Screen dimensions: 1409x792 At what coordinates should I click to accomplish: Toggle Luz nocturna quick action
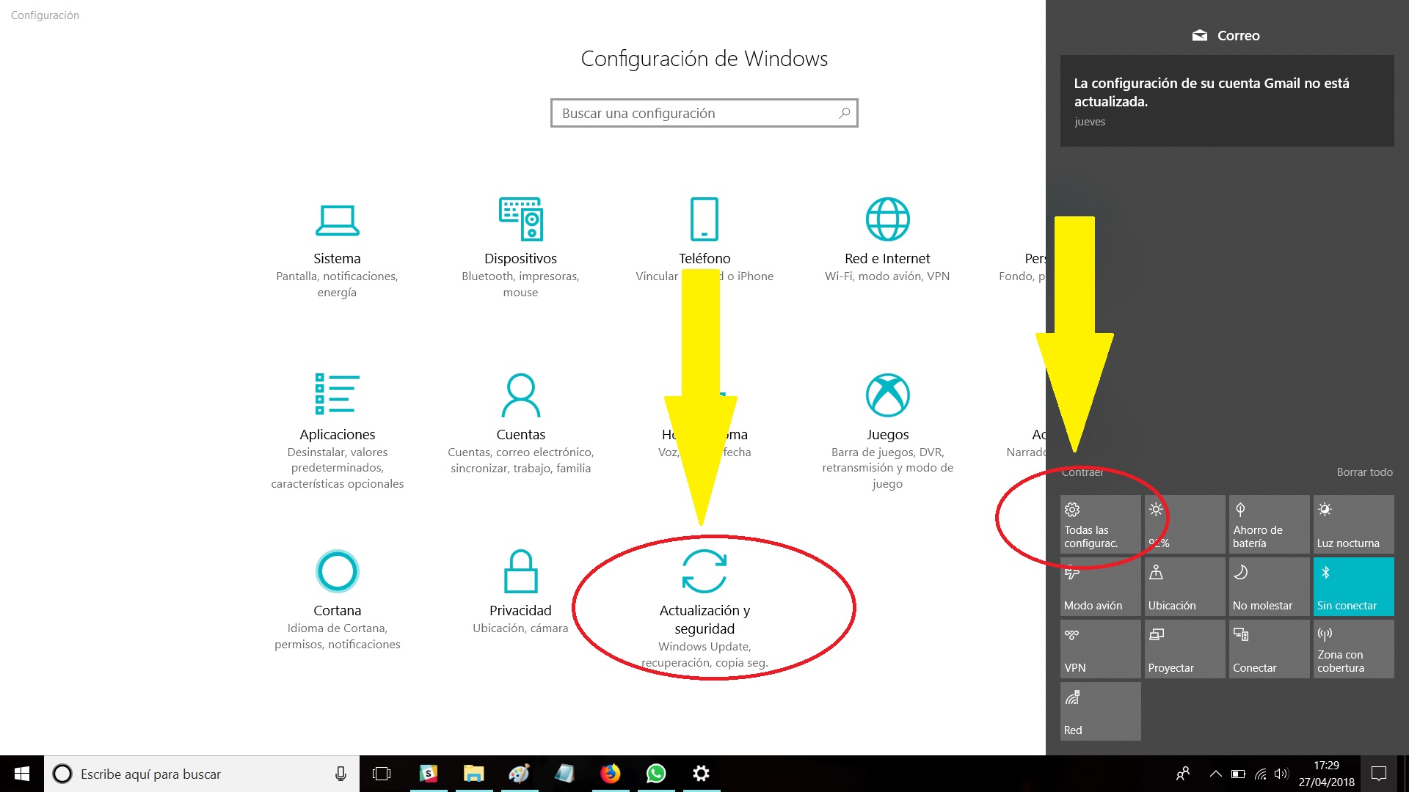[1353, 524]
